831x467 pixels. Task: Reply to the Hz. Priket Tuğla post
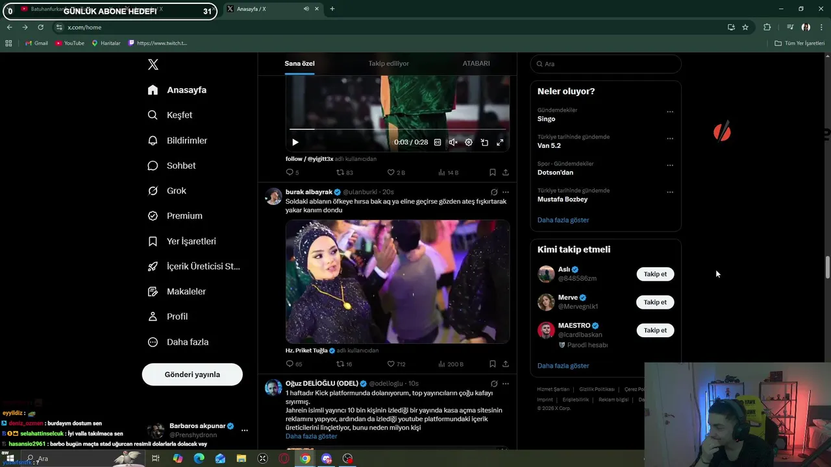click(293, 364)
